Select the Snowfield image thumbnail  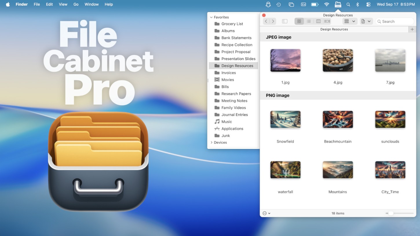tap(285, 119)
